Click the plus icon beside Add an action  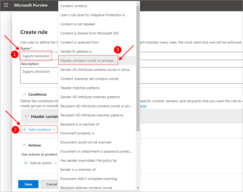26,163
